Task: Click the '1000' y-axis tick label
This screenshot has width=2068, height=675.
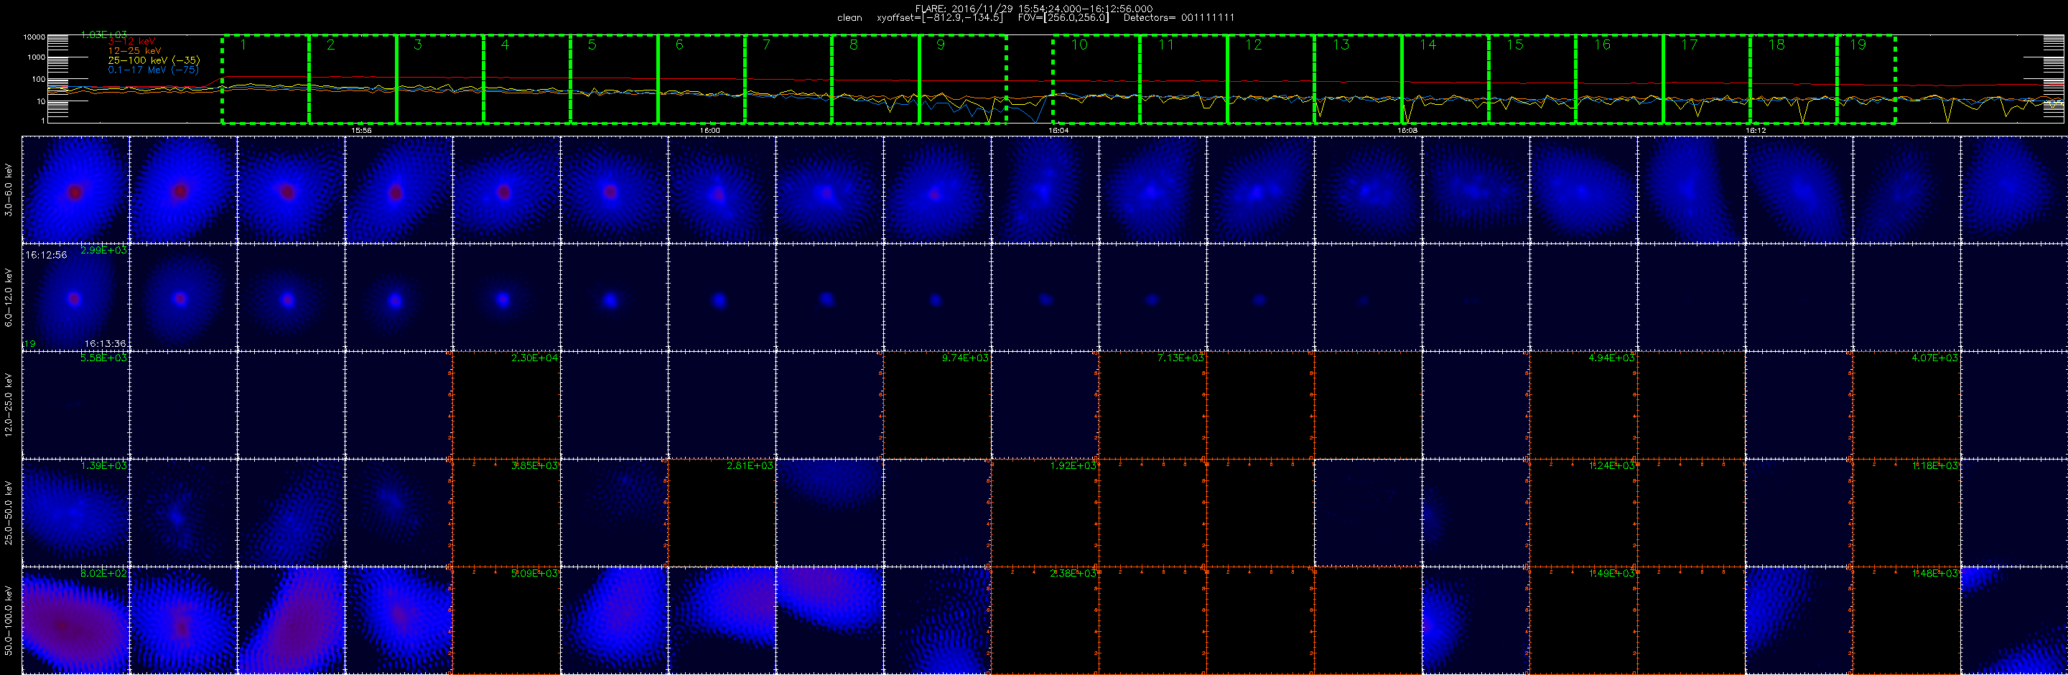Action: point(36,57)
